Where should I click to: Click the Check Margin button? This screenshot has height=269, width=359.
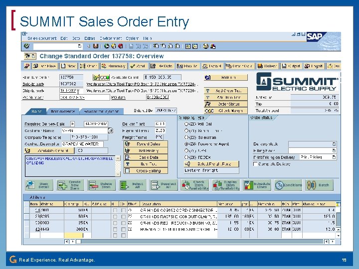point(226,111)
